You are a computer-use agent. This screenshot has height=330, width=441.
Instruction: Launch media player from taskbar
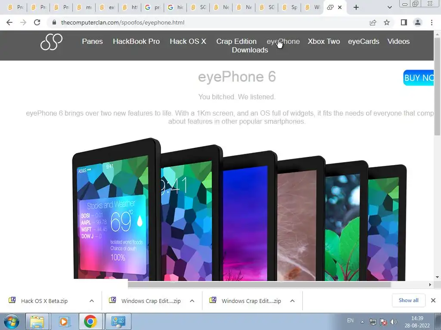[64, 321]
